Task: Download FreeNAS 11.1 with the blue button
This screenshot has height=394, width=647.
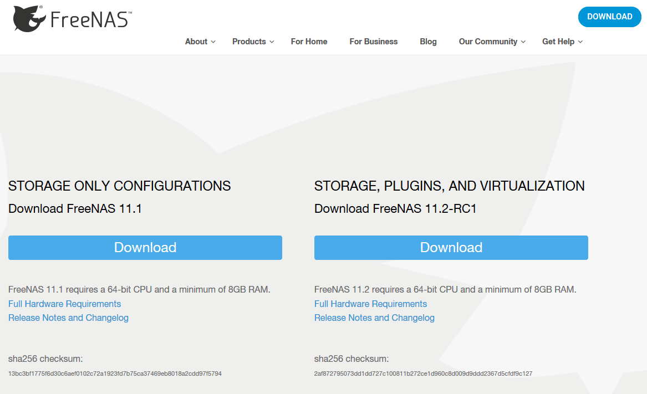Action: pyautogui.click(x=145, y=248)
